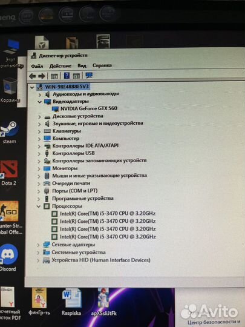The image size is (245, 327).
Task: Select the Dota 2 desktop icon
Action: coord(8,173)
